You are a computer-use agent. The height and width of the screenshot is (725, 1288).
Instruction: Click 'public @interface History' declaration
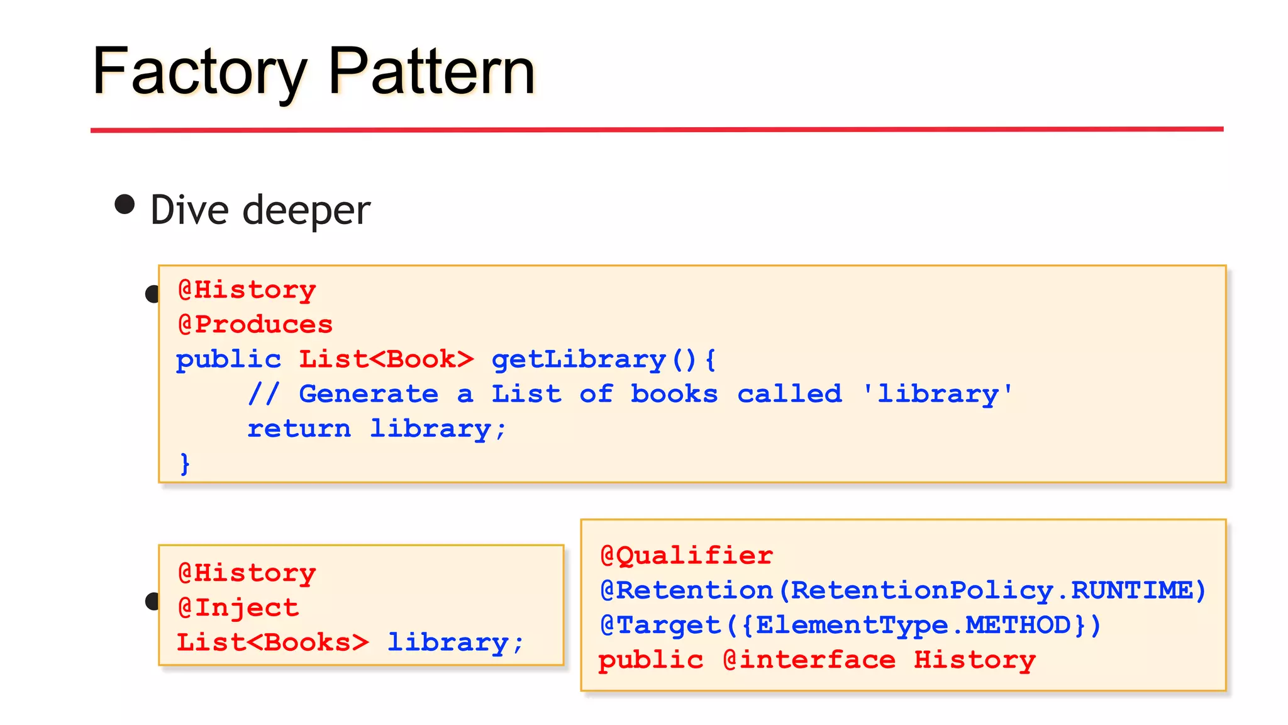point(816,660)
